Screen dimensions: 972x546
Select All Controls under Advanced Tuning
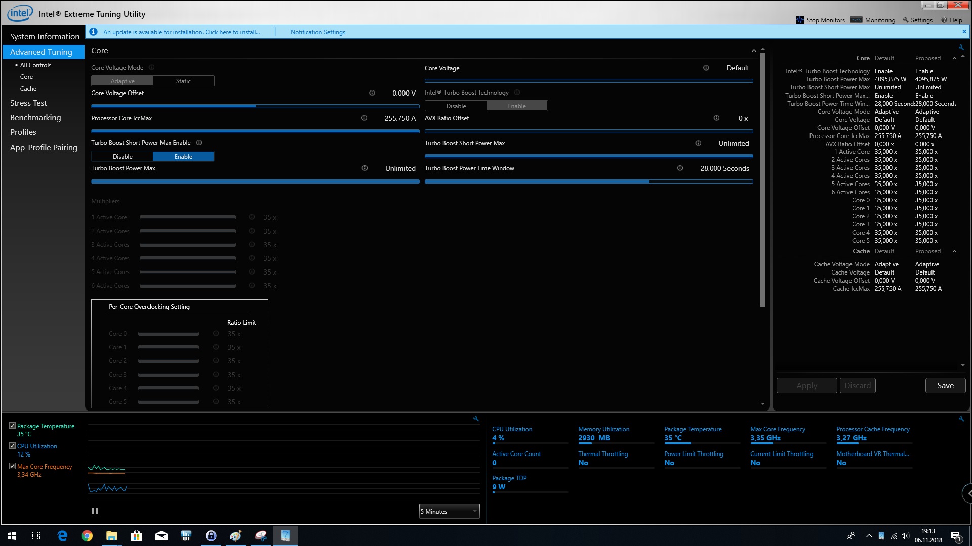[35, 65]
